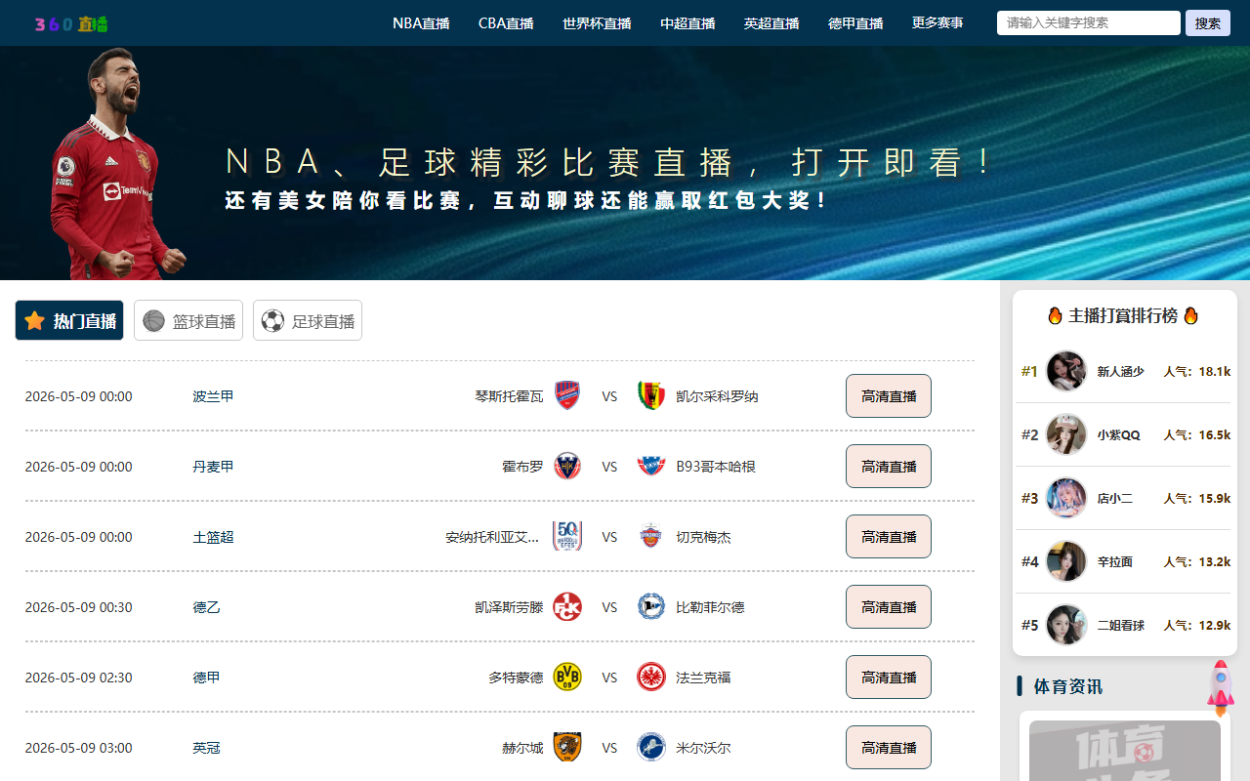
Task: Click 店小二 streamer avatar
Action: 1066,498
